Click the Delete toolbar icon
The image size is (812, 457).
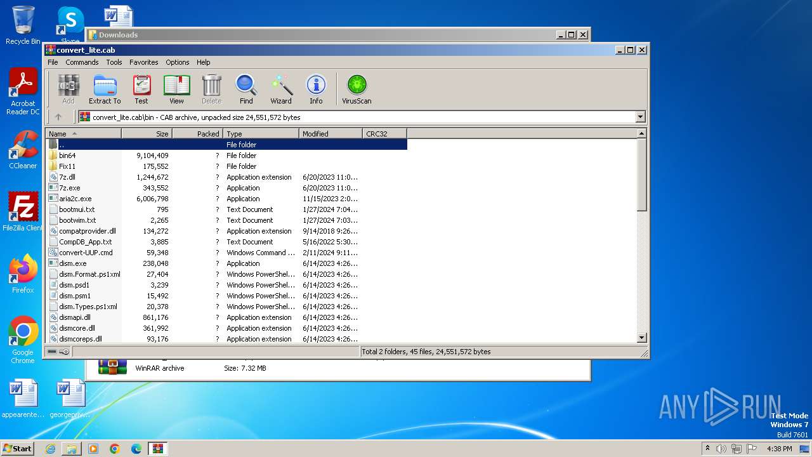(x=211, y=89)
